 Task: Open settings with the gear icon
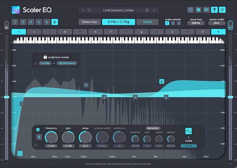click(x=198, y=10)
